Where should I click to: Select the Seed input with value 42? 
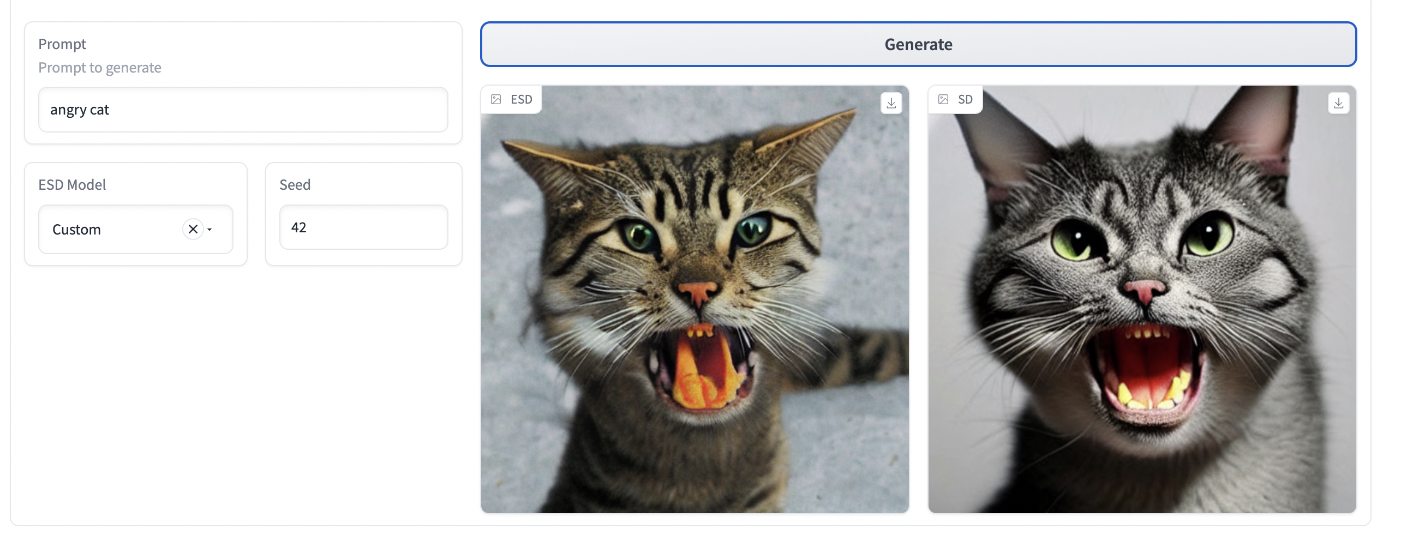(x=364, y=227)
